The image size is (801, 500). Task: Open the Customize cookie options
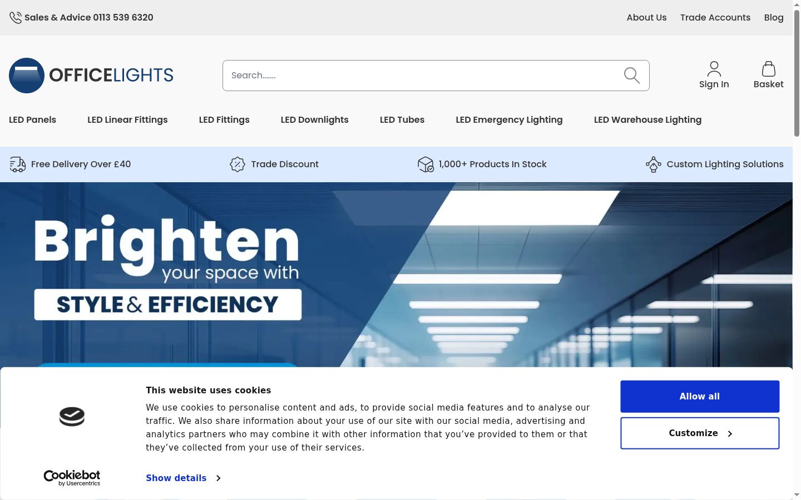click(700, 433)
